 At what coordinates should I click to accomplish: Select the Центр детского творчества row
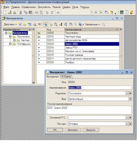pos(78,59)
